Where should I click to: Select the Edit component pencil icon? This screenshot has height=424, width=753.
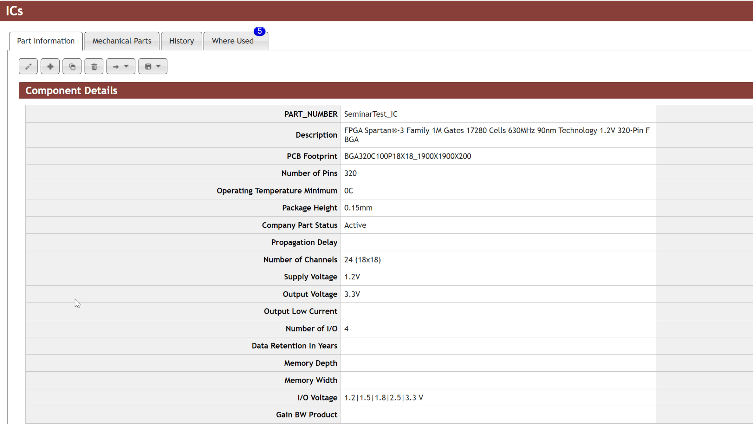coord(28,66)
